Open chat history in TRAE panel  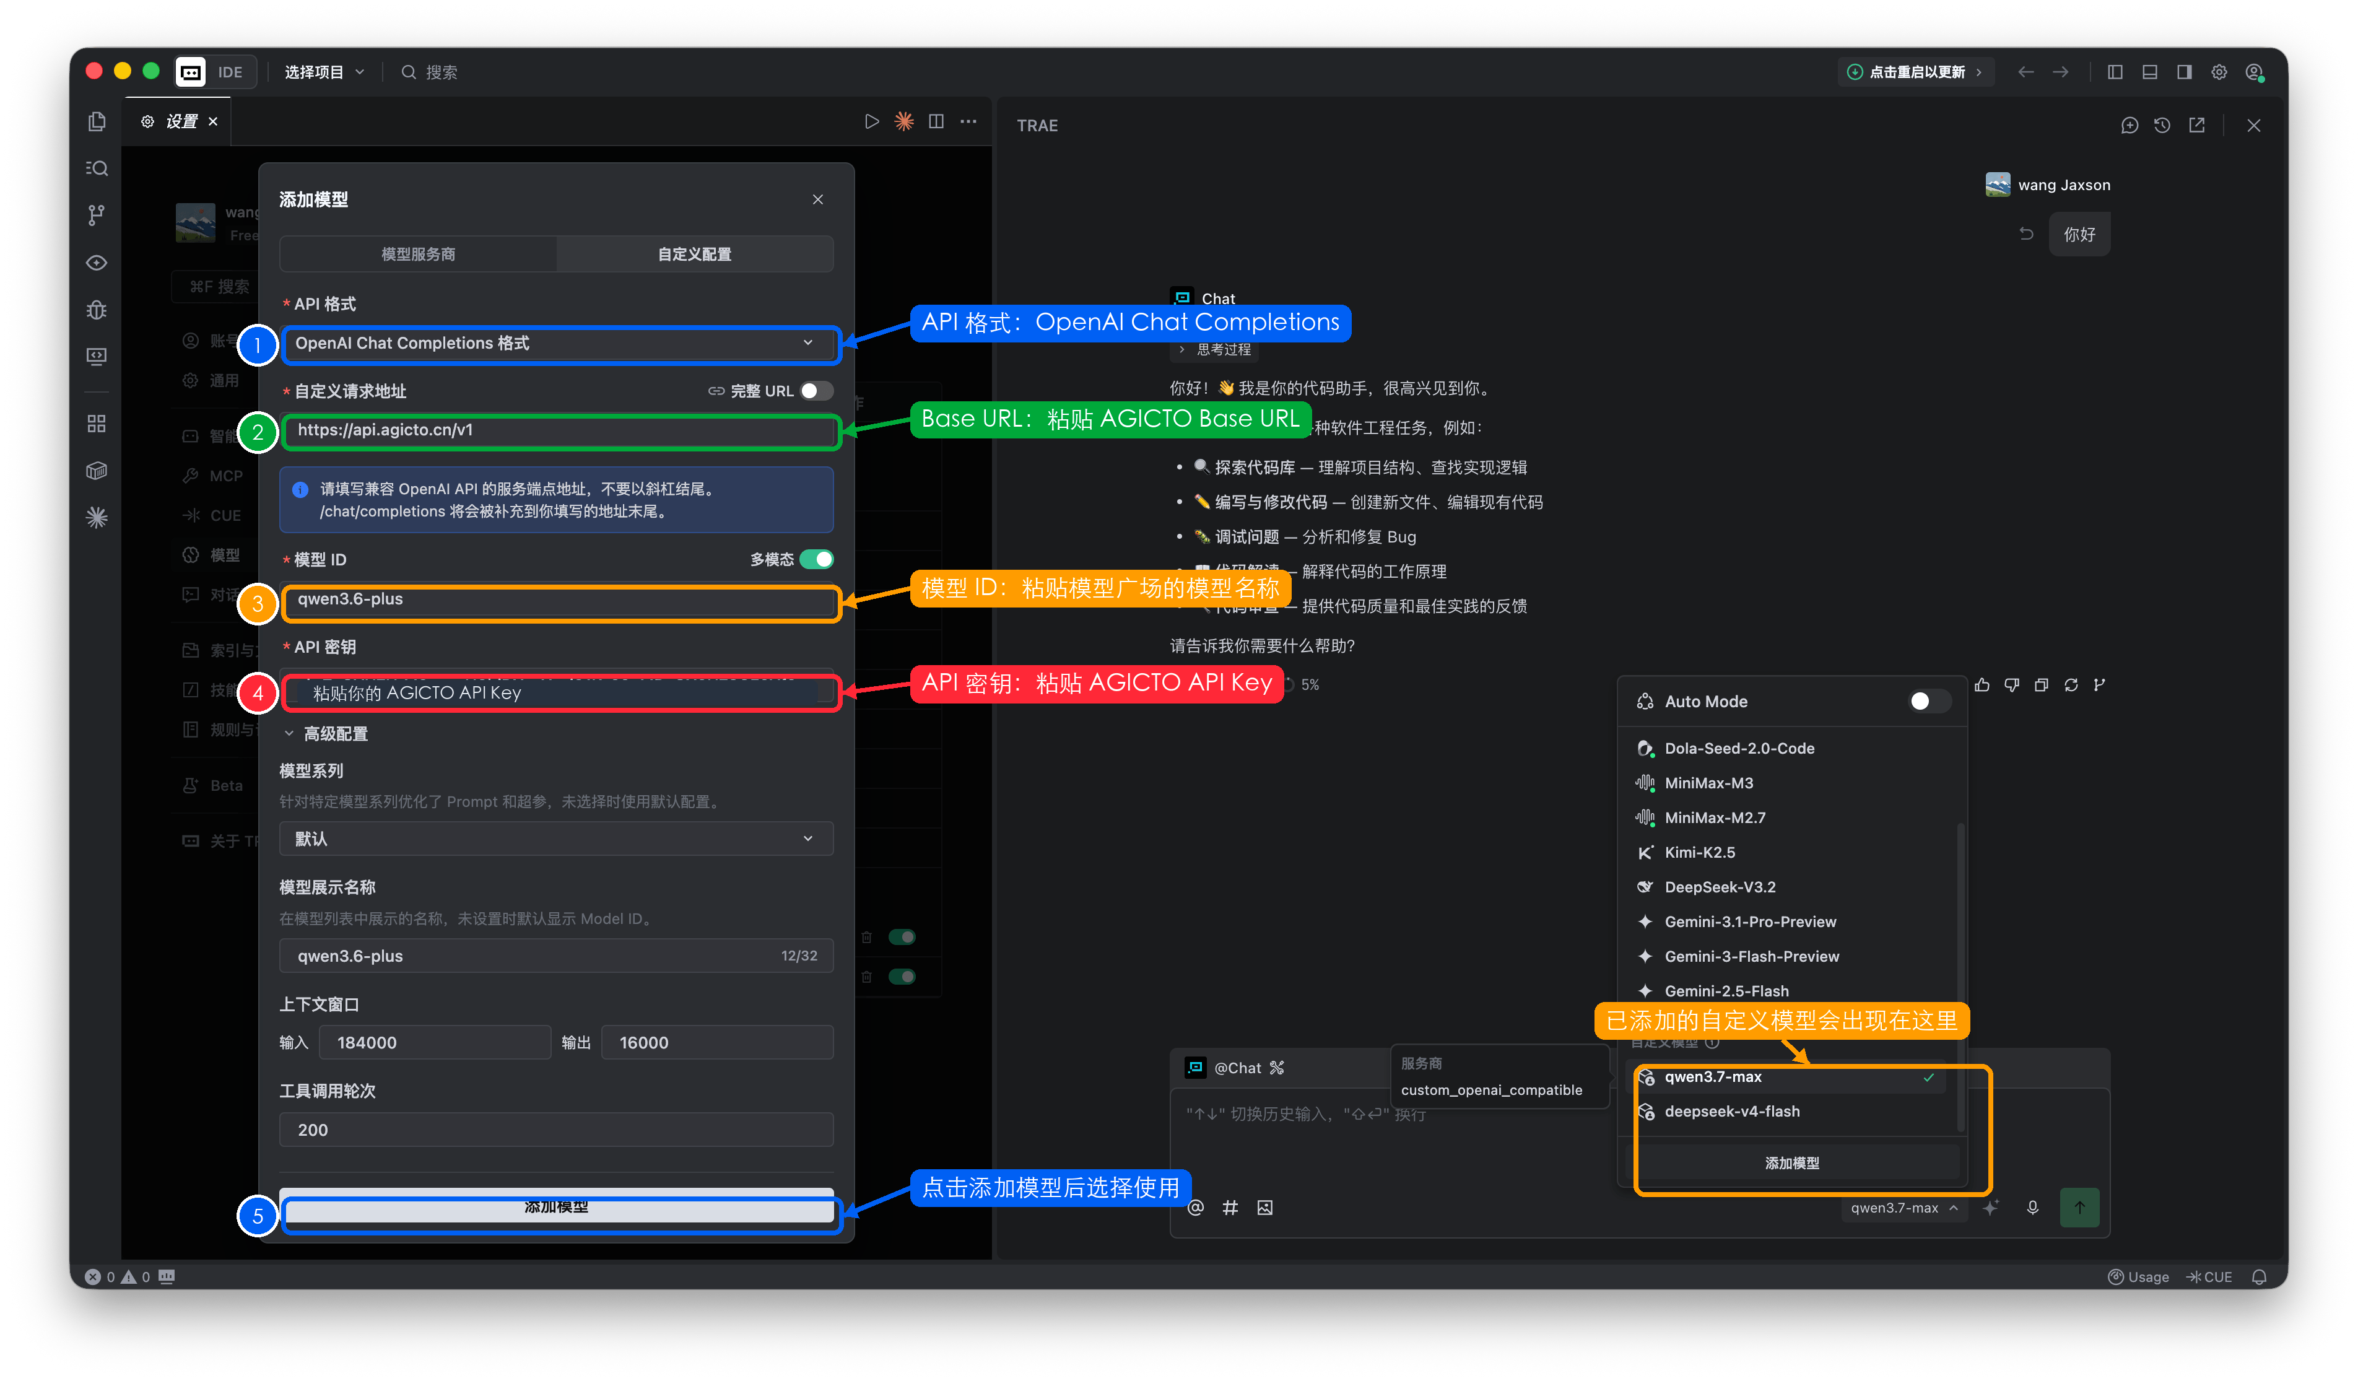(x=2162, y=125)
